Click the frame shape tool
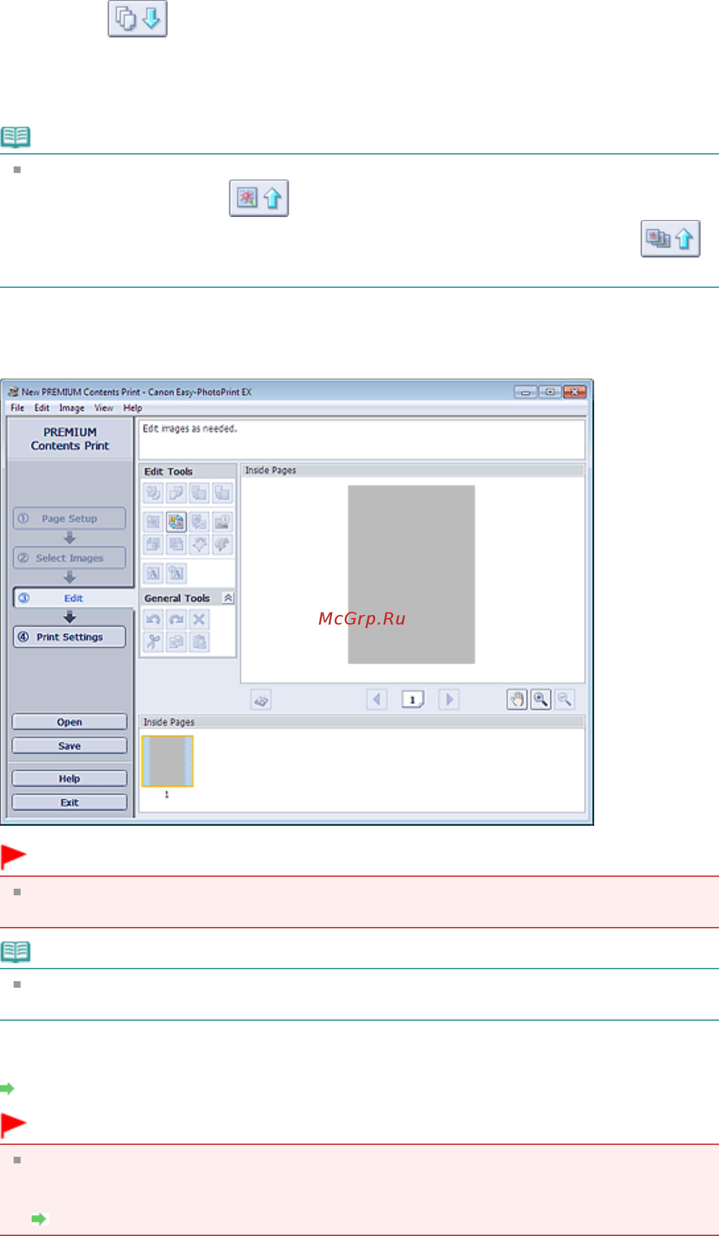The height and width of the screenshot is (1236, 719). [199, 544]
